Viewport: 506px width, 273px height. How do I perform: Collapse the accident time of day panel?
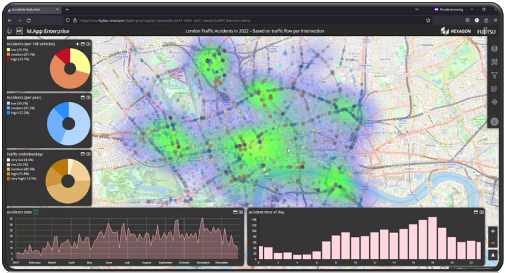476,212
